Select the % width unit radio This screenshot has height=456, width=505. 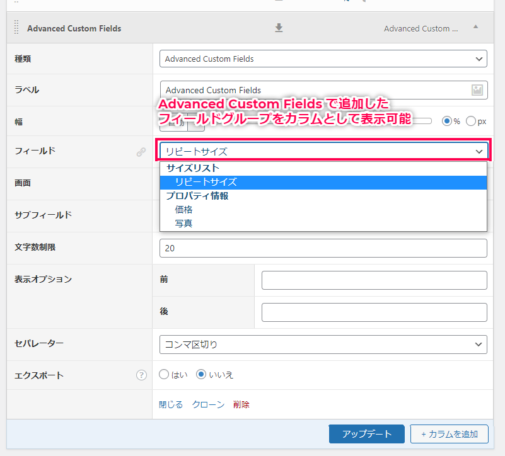point(447,122)
